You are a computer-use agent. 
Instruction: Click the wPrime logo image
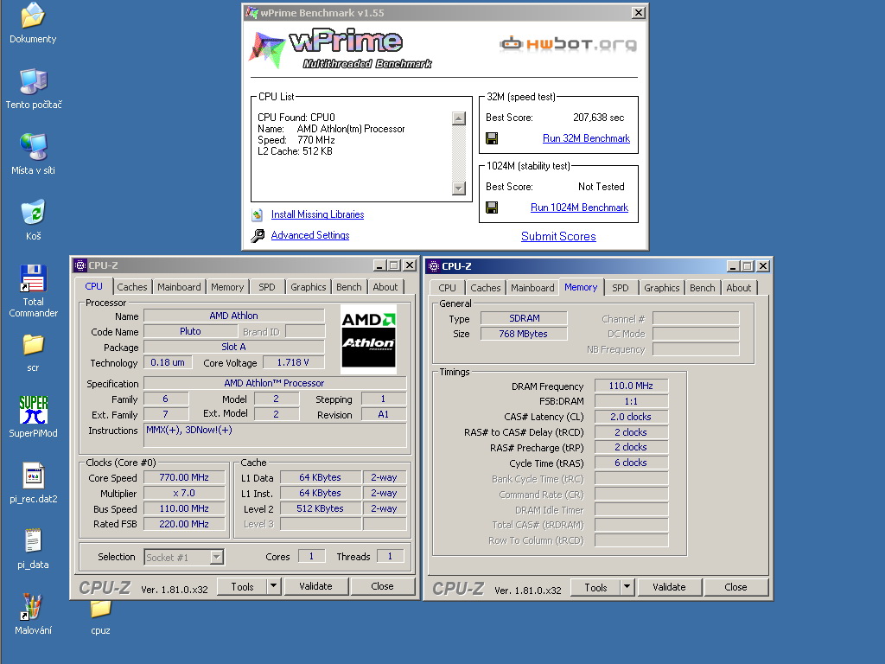[341, 49]
